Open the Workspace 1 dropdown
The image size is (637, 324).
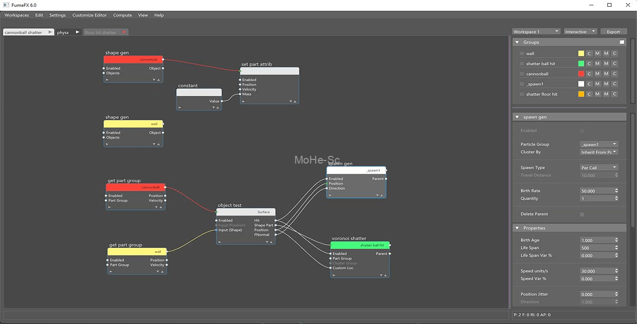536,32
